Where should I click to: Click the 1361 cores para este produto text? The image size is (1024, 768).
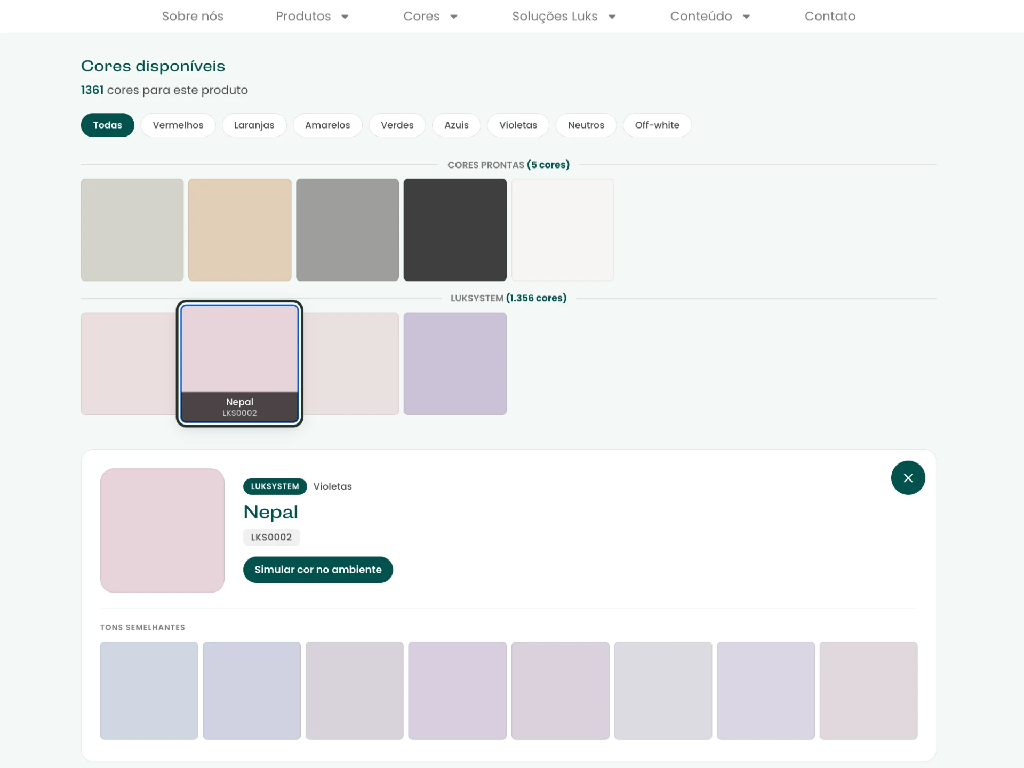pyautogui.click(x=164, y=90)
